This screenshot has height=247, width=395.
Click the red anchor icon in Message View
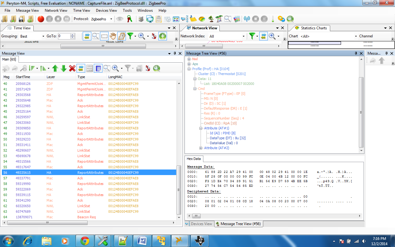click(x=148, y=68)
